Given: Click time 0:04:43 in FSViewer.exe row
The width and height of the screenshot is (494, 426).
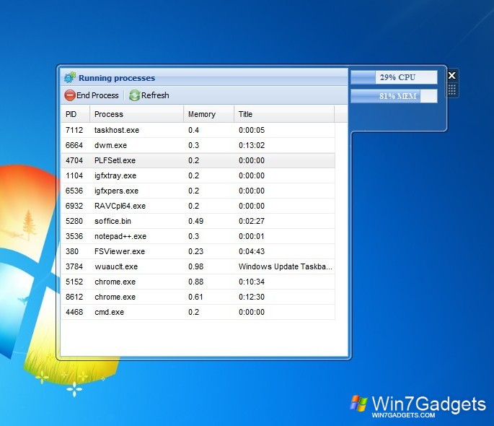Looking at the screenshot, I should (x=252, y=251).
